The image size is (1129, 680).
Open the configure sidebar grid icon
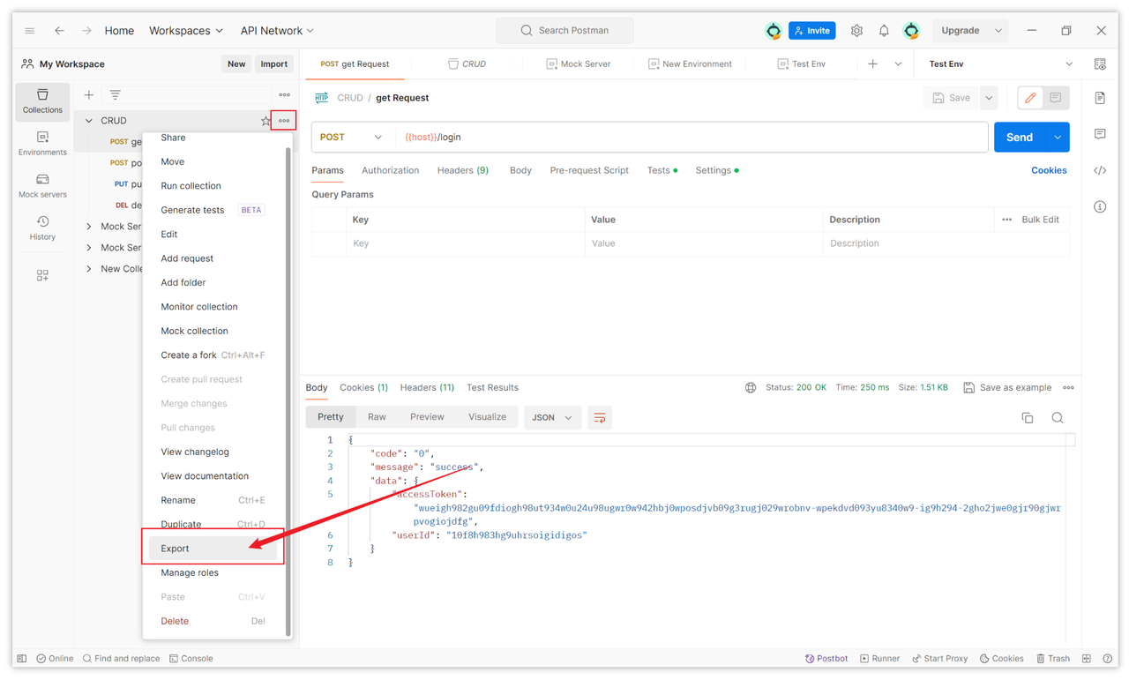[42, 276]
